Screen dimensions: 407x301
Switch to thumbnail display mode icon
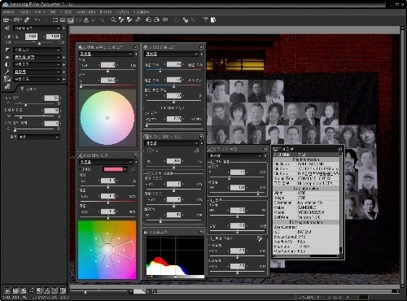[63, 20]
